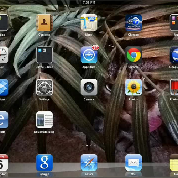
Task: Launch Google Earth app
Action: pos(174,55)
